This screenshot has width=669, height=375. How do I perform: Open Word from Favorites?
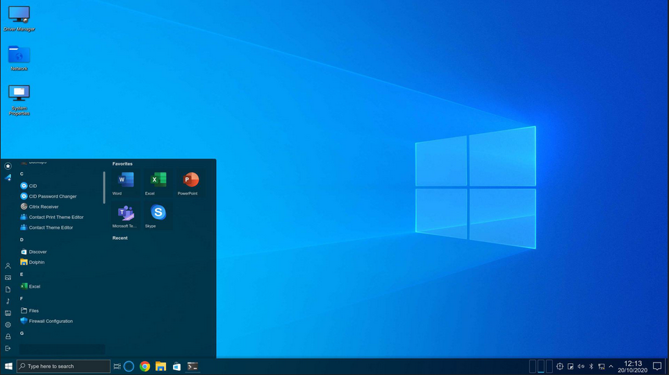tap(126, 182)
